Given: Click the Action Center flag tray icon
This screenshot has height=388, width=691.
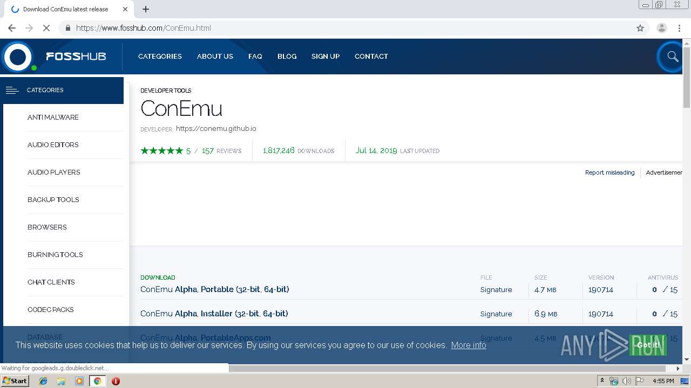Looking at the screenshot, I should [x=640, y=381].
